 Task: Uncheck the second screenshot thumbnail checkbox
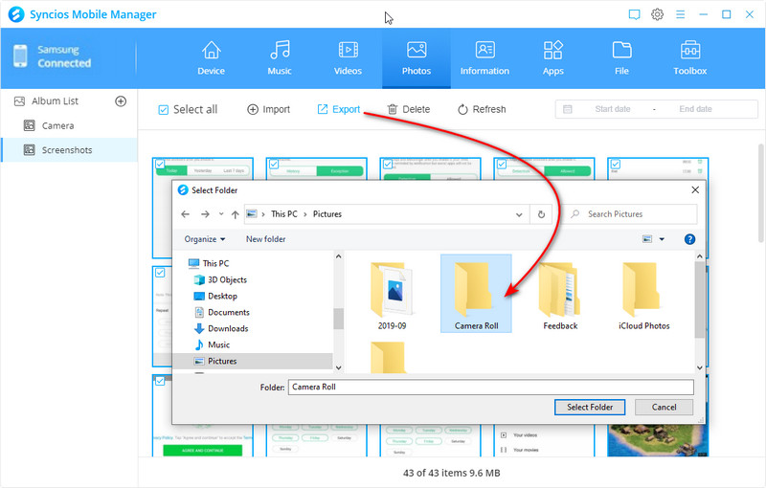coord(274,164)
